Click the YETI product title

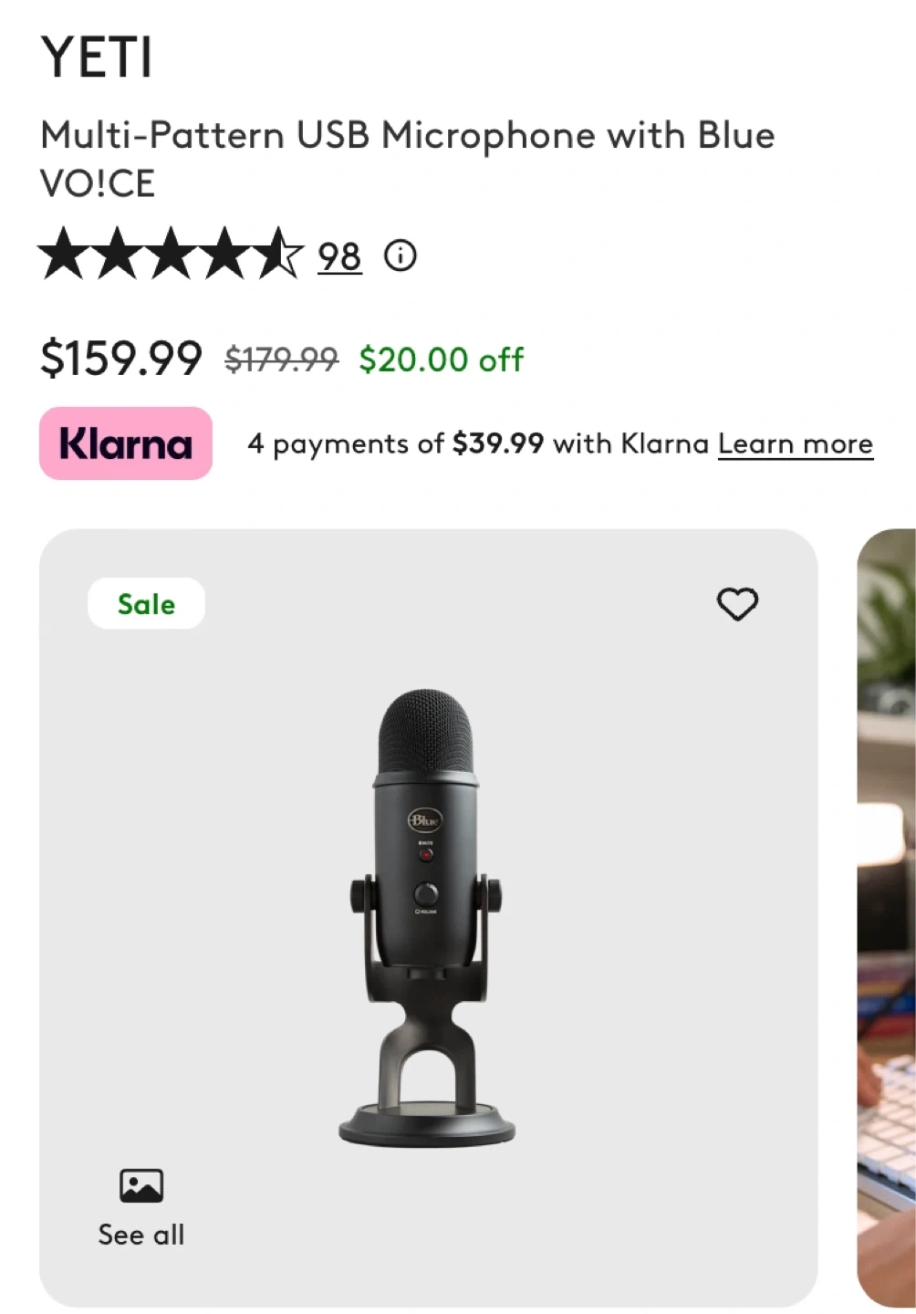coord(97,57)
